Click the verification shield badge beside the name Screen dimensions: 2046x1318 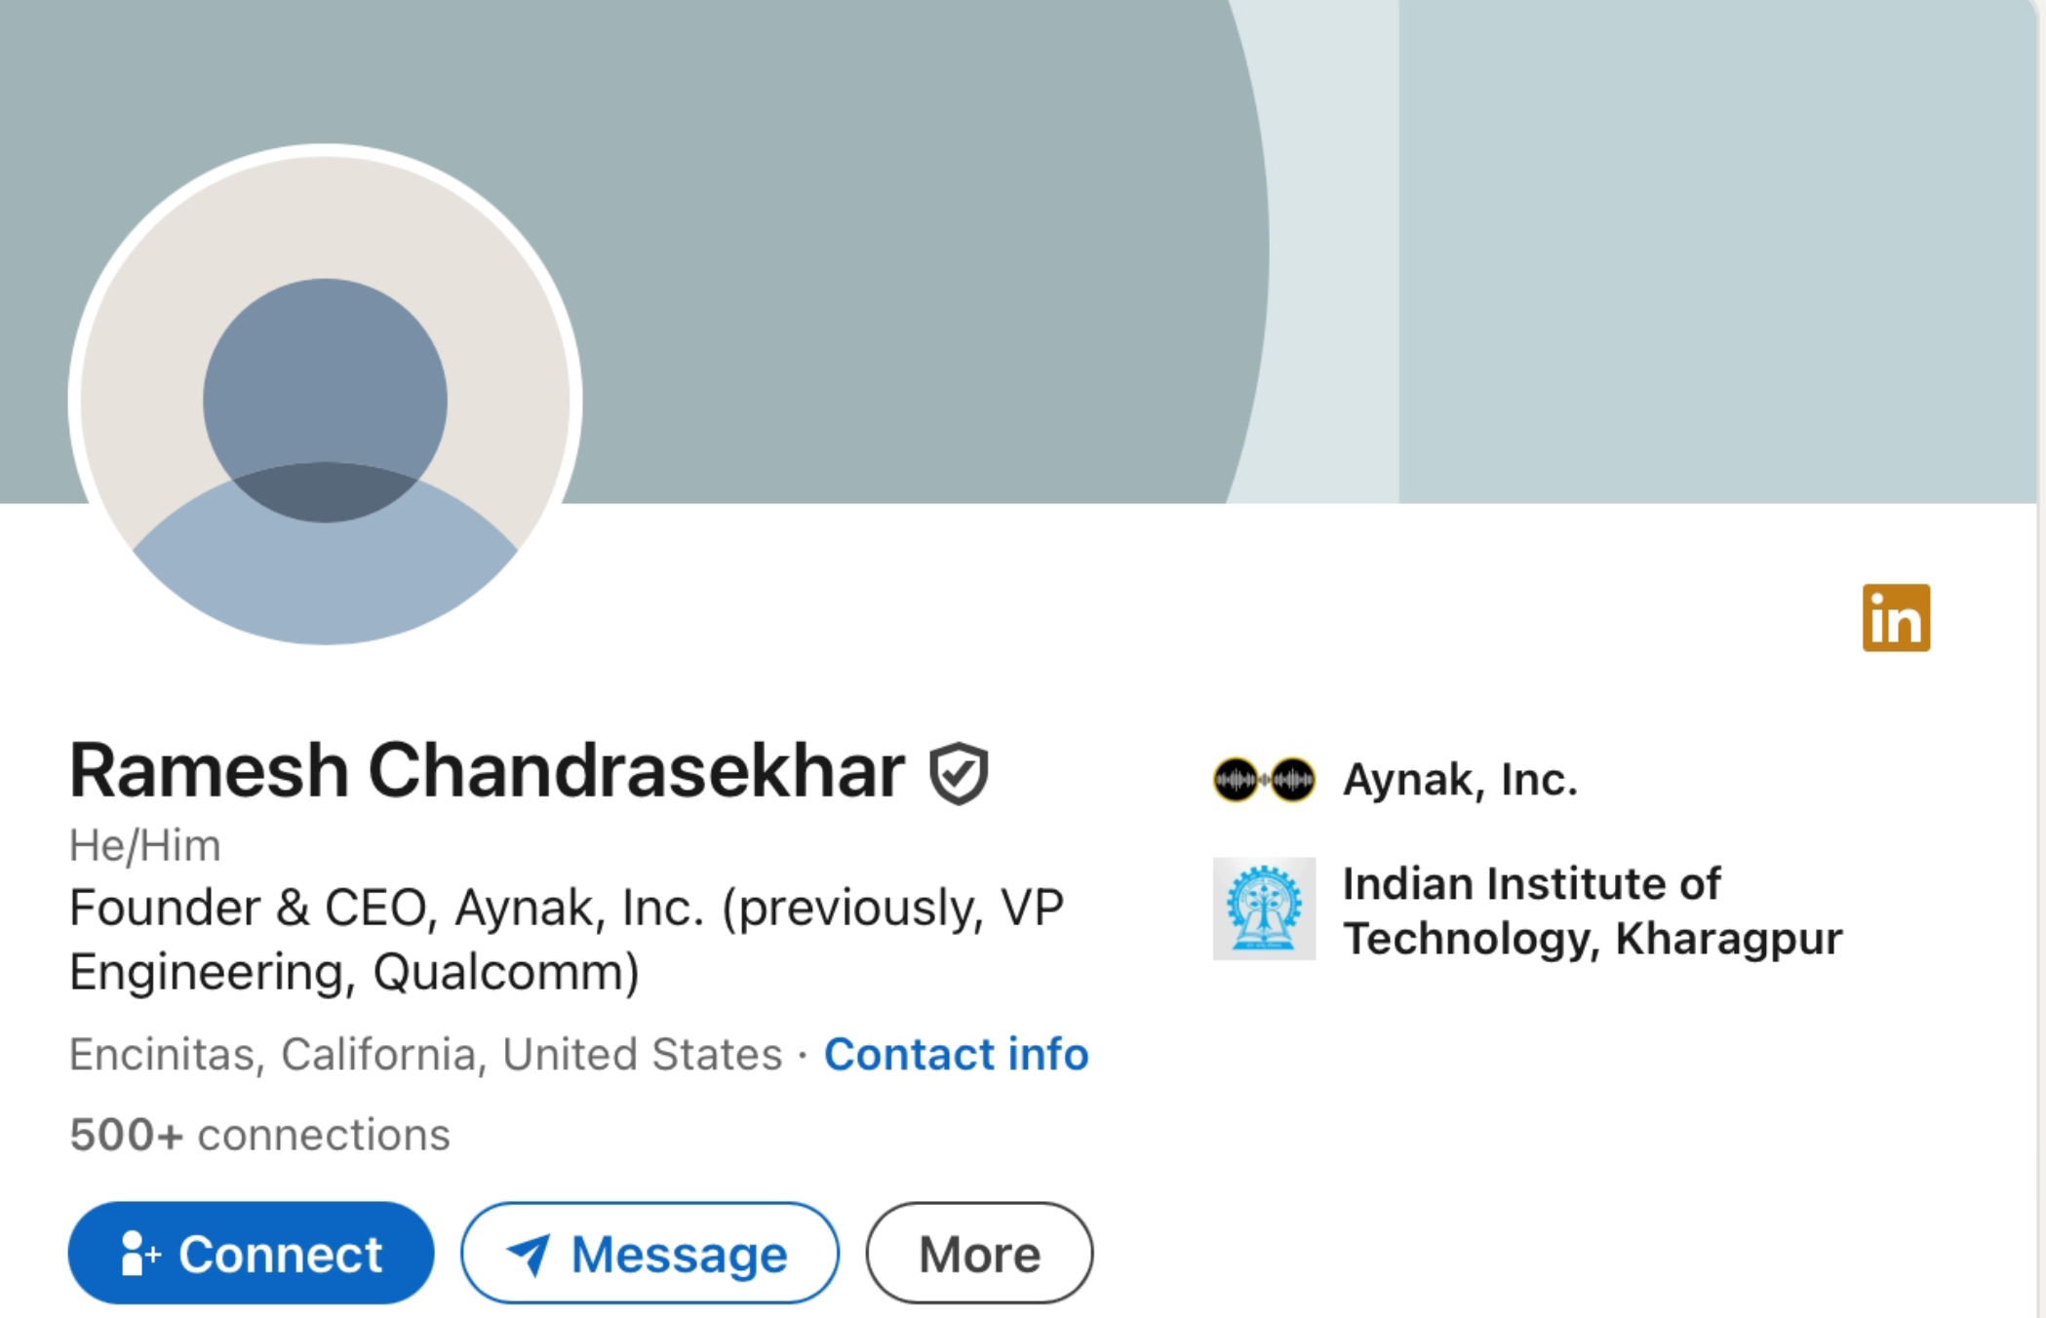(959, 774)
